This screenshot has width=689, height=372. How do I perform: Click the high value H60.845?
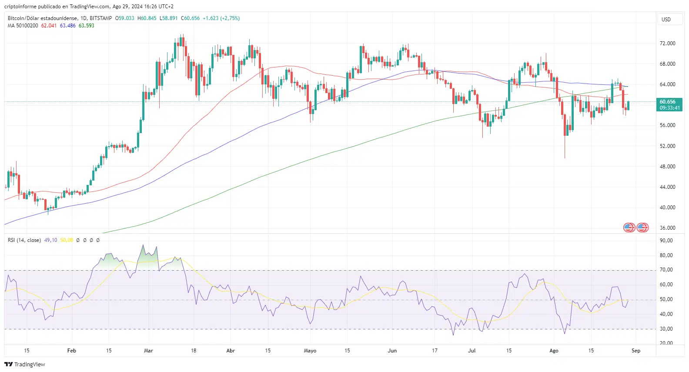click(147, 18)
